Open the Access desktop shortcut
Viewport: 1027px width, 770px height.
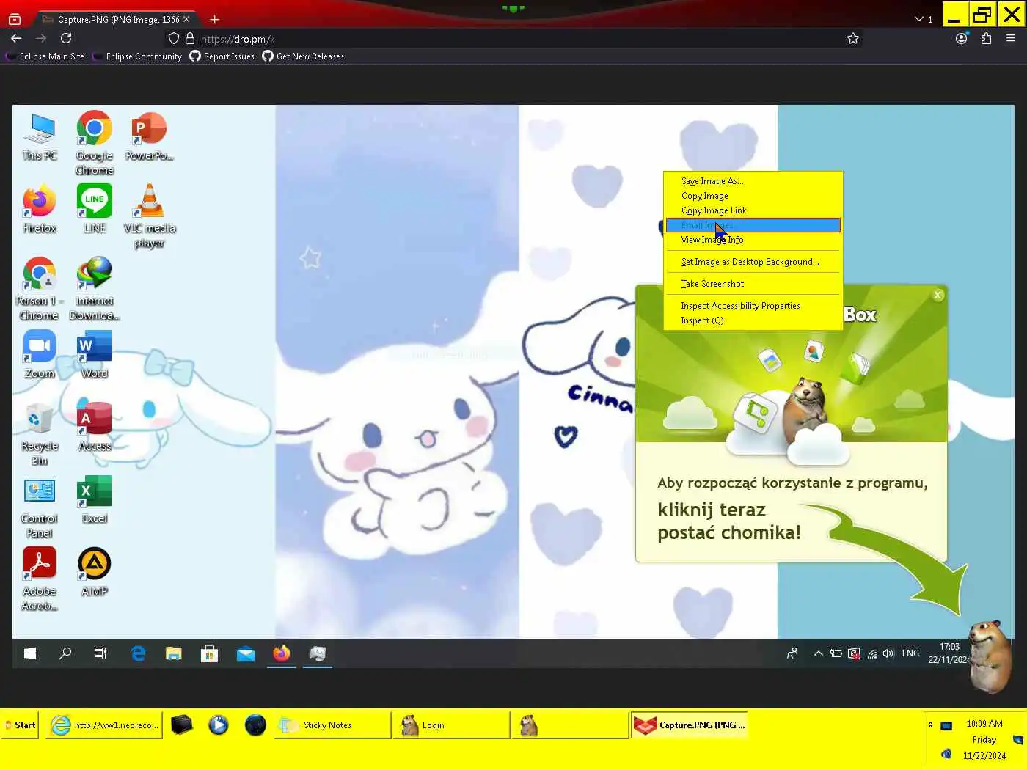click(x=95, y=427)
